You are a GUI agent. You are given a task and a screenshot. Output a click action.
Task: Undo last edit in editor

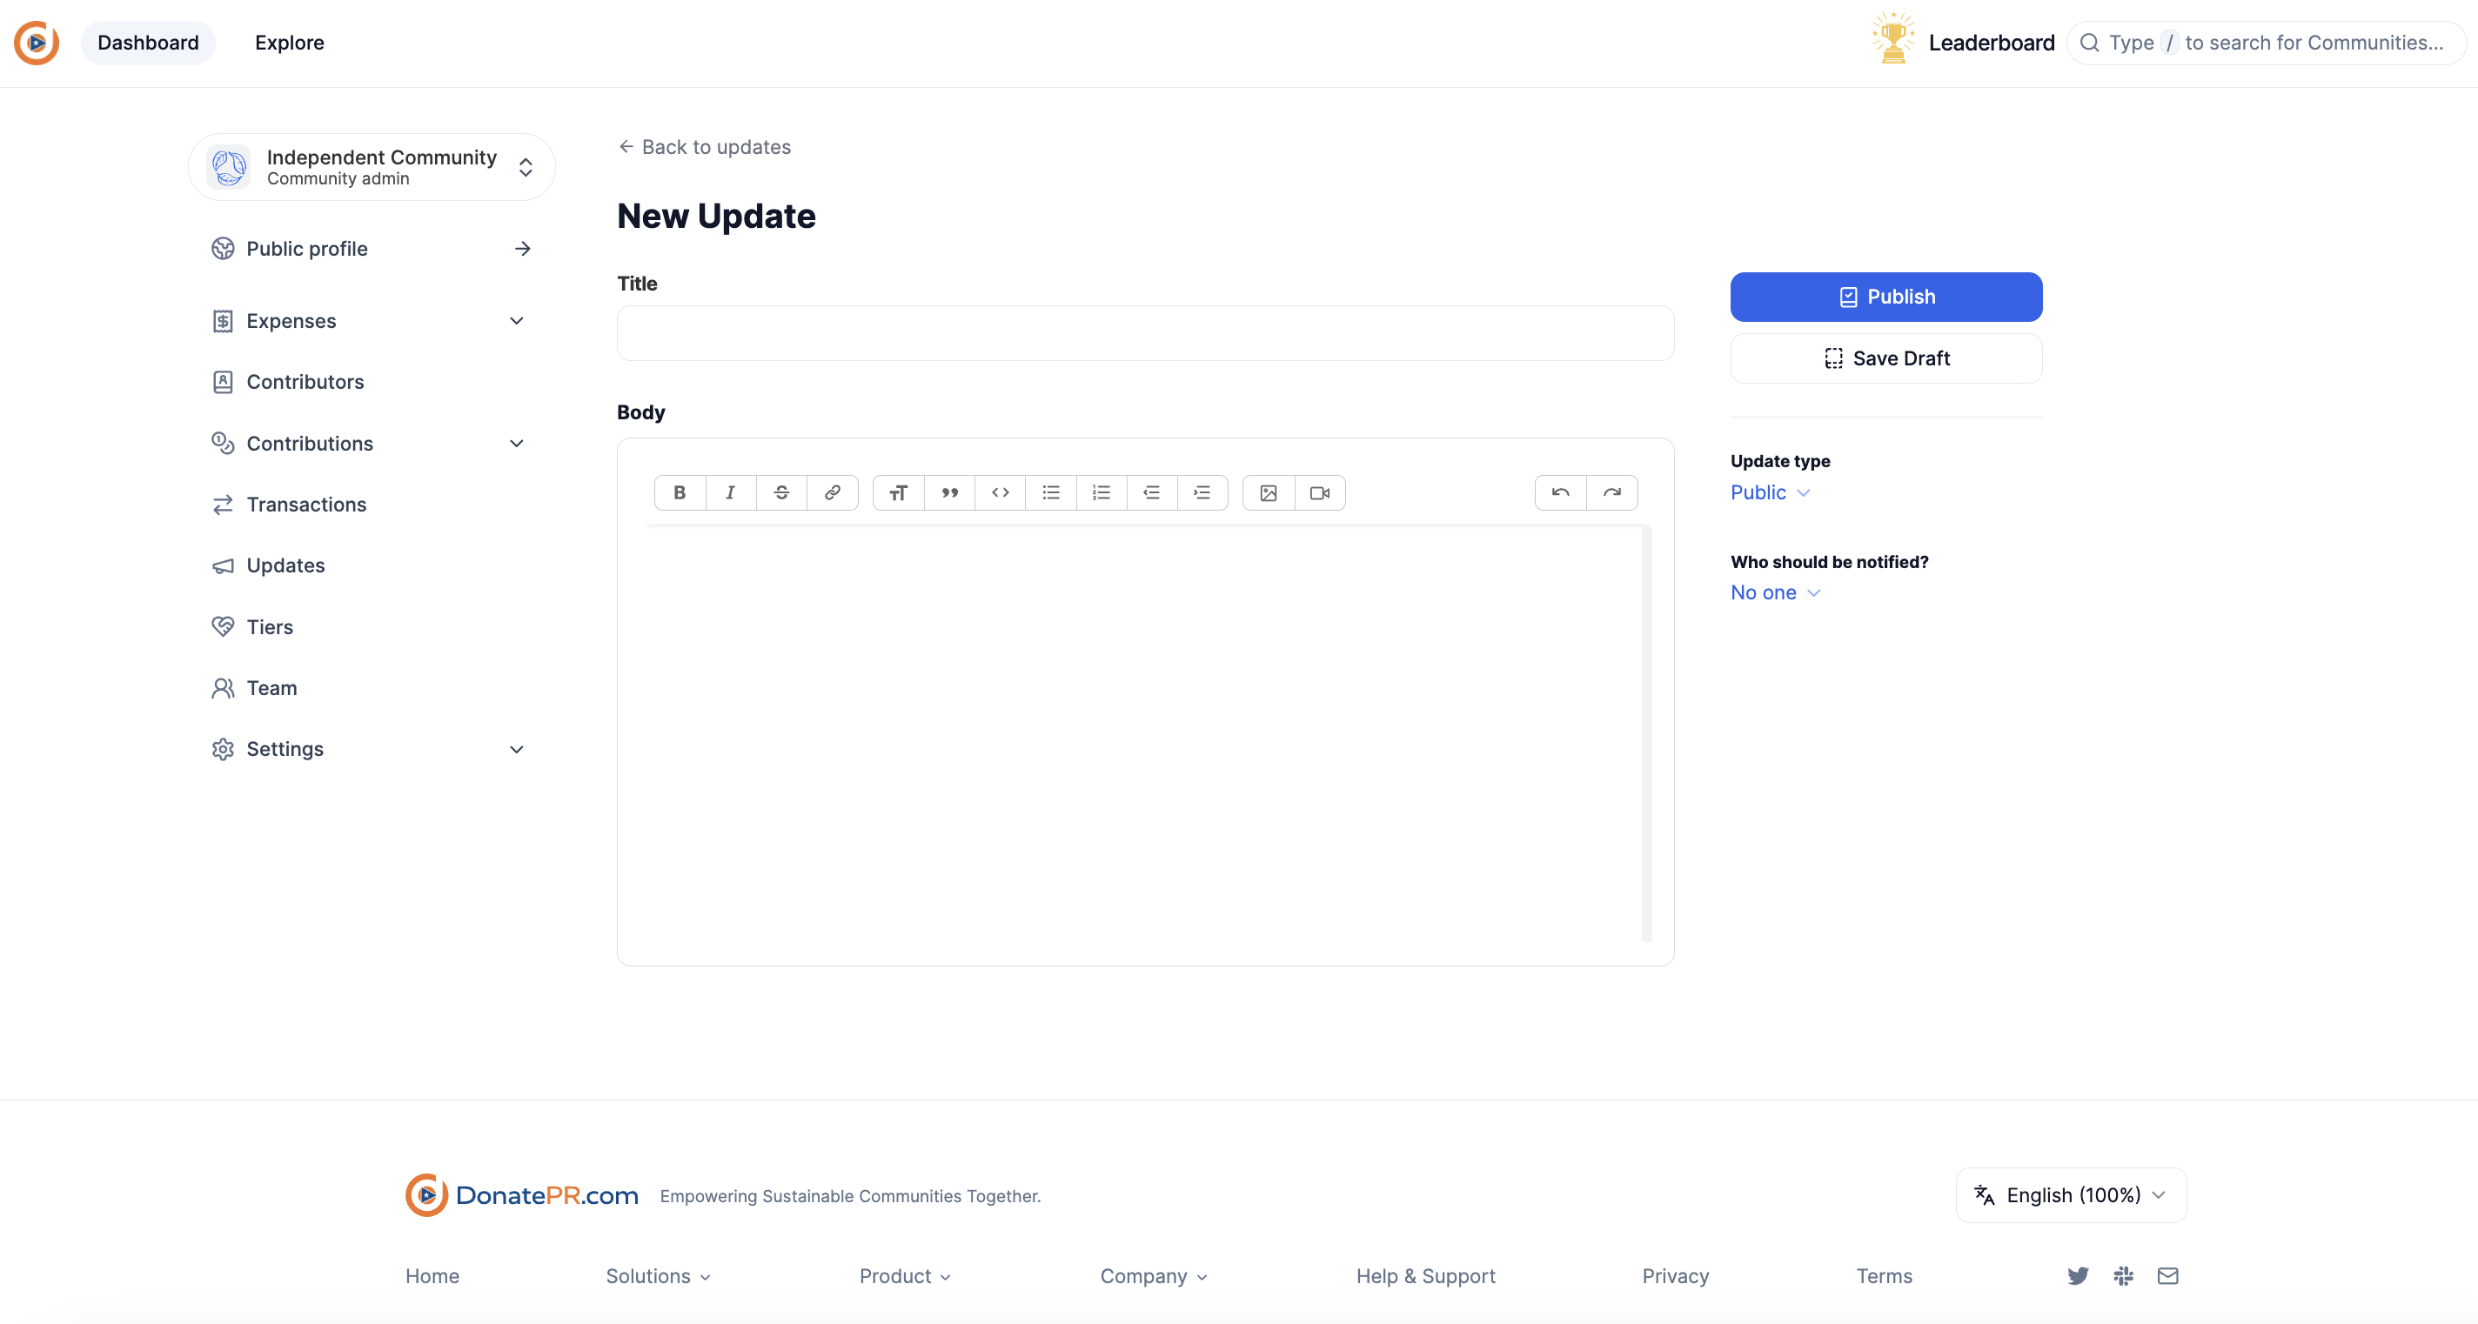tap(1560, 492)
